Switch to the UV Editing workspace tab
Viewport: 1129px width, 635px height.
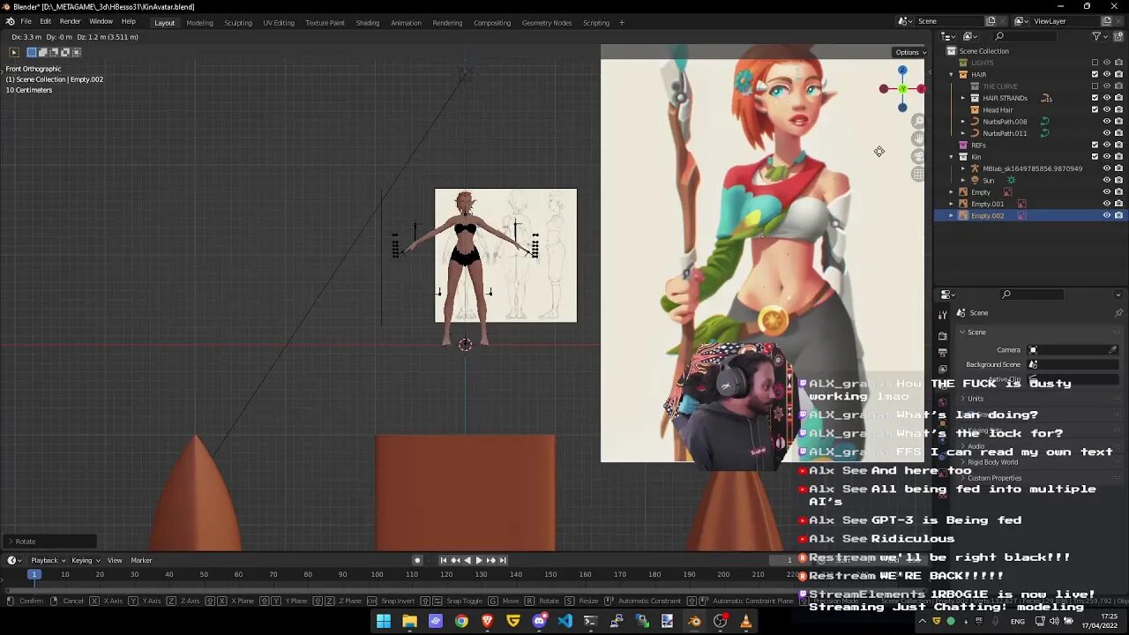pos(279,23)
